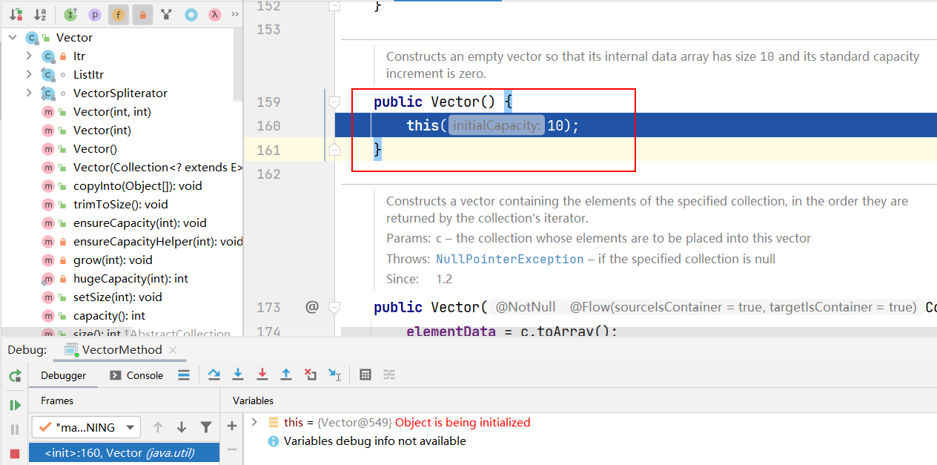Screen dimensions: 937x465
Task: Open more Structure toolbar options chevron
Action: click(235, 14)
